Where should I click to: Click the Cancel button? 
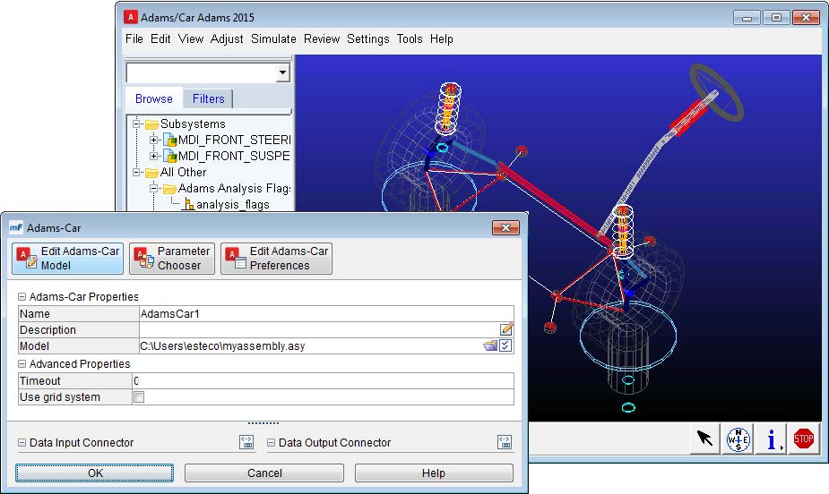264,473
